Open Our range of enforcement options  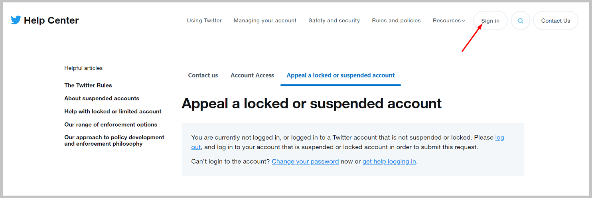pyautogui.click(x=111, y=125)
